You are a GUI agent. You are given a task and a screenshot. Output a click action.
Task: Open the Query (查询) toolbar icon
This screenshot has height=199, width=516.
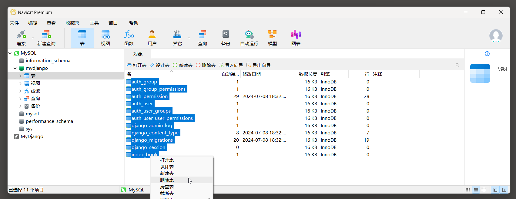[x=203, y=38]
